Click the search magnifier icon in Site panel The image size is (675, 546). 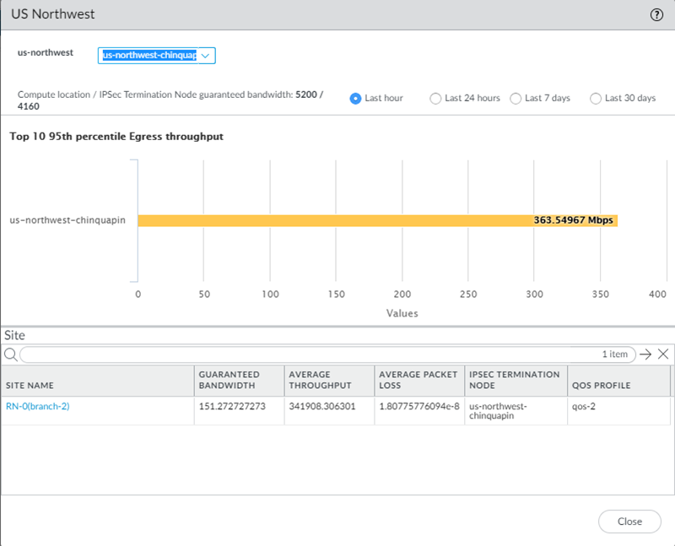click(x=11, y=354)
